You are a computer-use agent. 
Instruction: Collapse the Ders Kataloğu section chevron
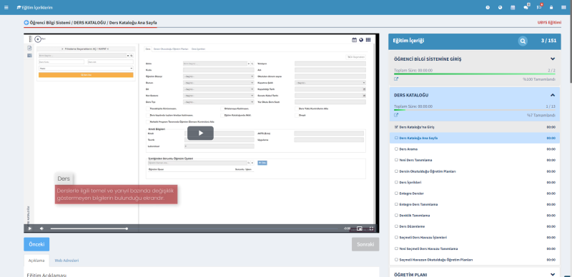(553, 95)
